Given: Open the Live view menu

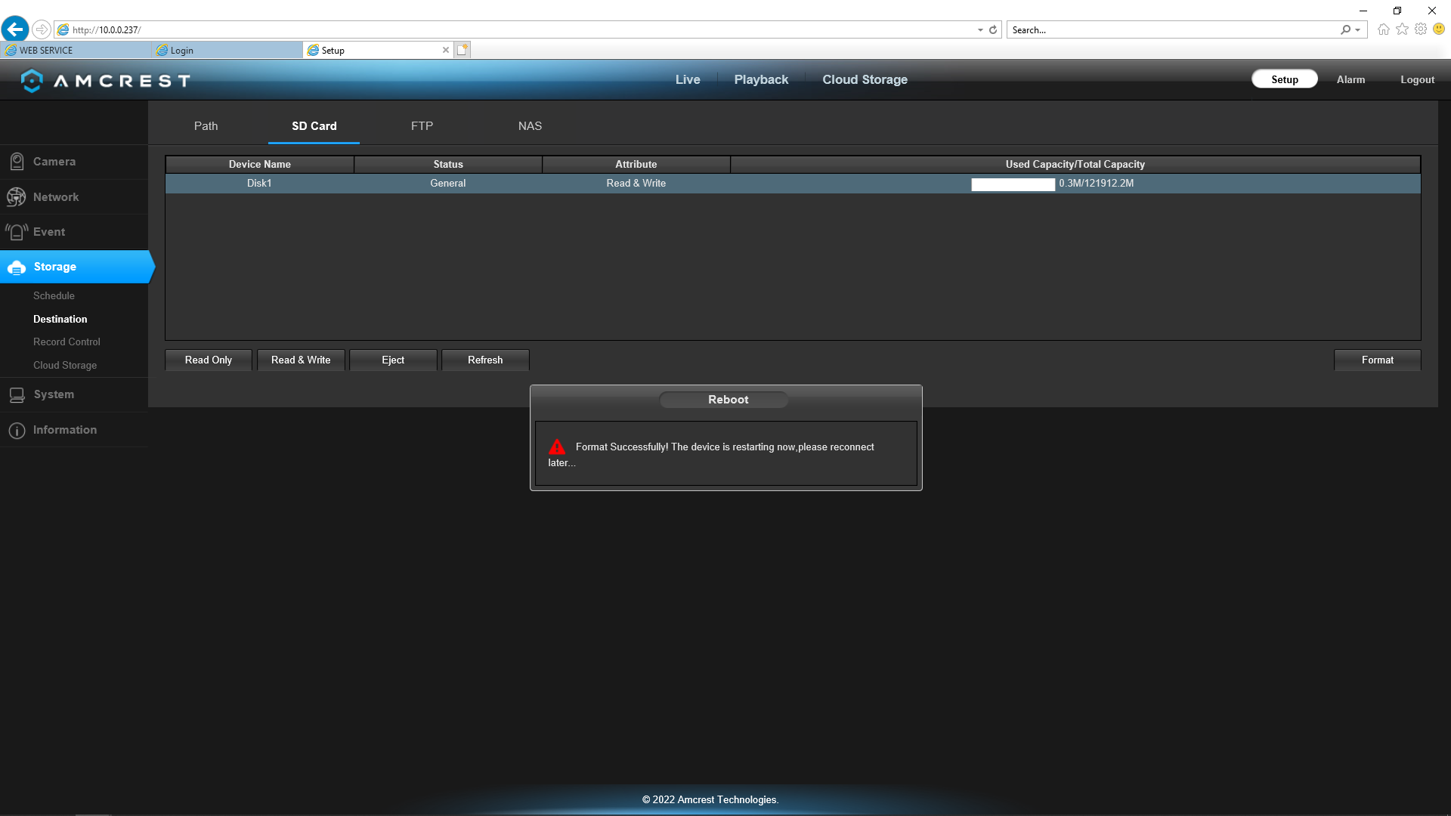Looking at the screenshot, I should coord(688,79).
